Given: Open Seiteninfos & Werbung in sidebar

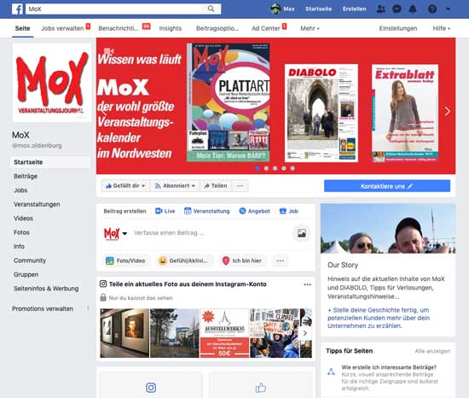Looking at the screenshot, I should (x=46, y=289).
